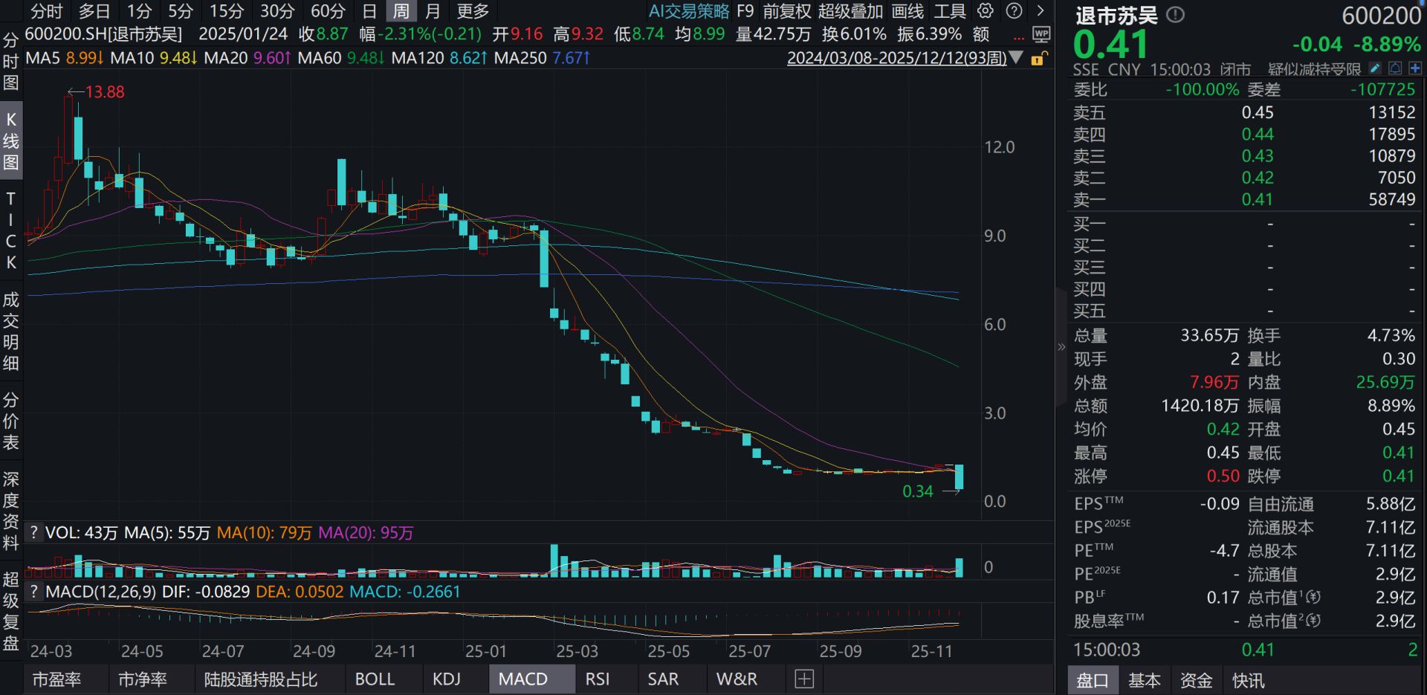Click the AI交易策略 link
The image size is (1427, 695).
click(689, 11)
